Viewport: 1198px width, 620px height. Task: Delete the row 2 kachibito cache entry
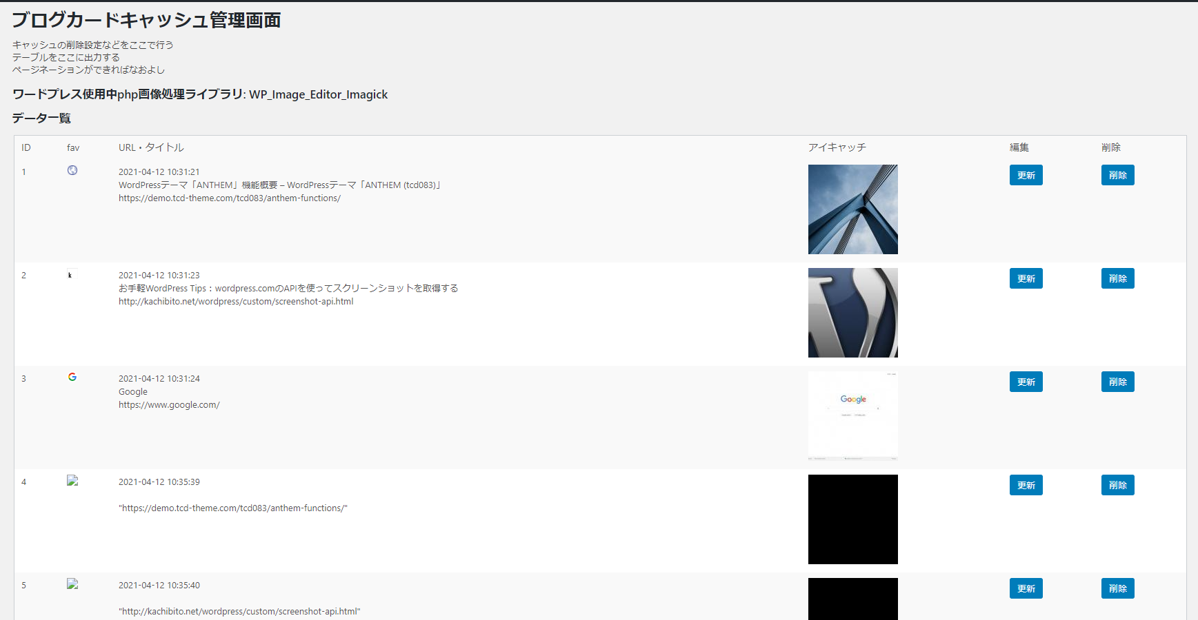click(x=1117, y=278)
